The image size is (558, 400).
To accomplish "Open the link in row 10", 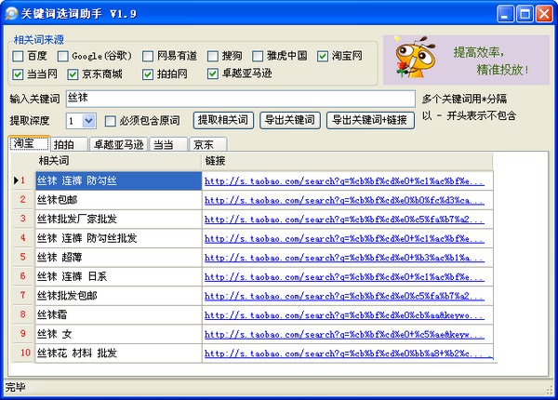I will 344,354.
